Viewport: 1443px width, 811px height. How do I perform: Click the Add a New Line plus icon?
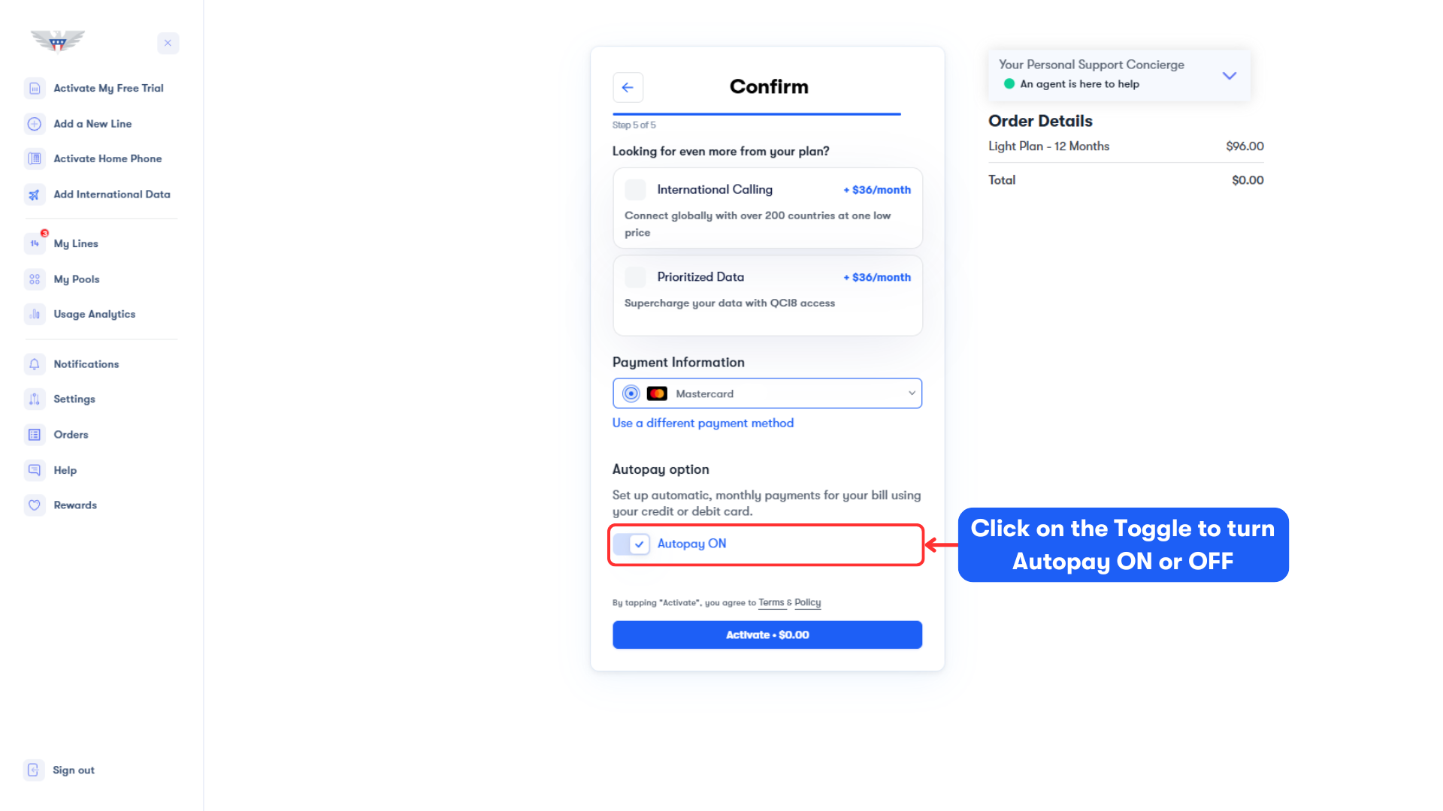(35, 124)
